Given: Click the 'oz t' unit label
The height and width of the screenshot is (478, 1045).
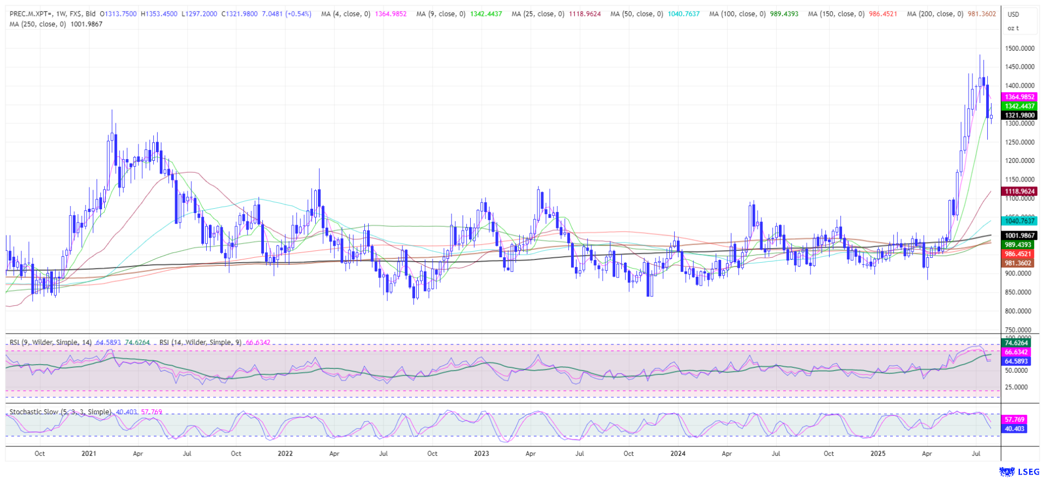Looking at the screenshot, I should [1013, 28].
